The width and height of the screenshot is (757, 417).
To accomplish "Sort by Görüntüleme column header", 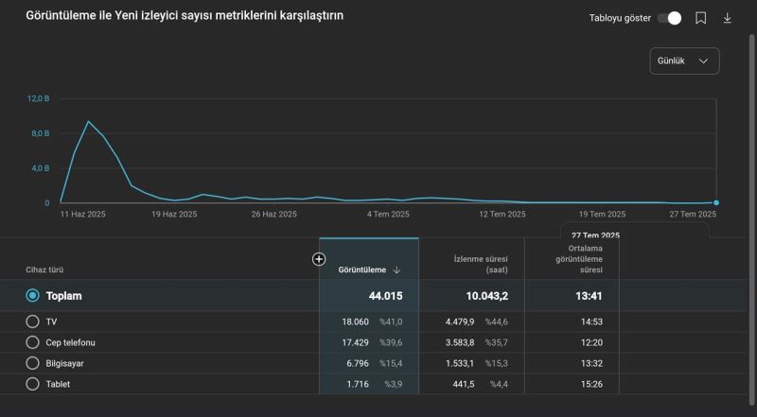I will coord(361,270).
